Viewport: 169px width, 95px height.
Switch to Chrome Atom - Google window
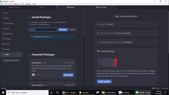point(69,93)
